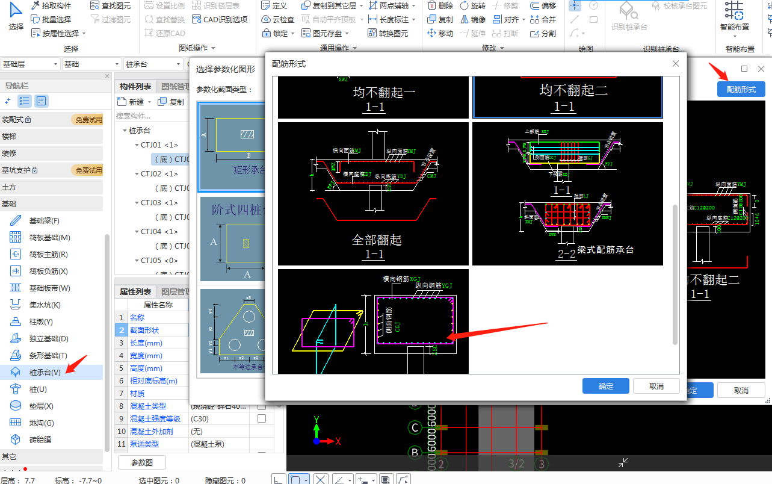Open the 基础层 floor dropdown
This screenshot has width=772, height=484.
[x=30, y=64]
